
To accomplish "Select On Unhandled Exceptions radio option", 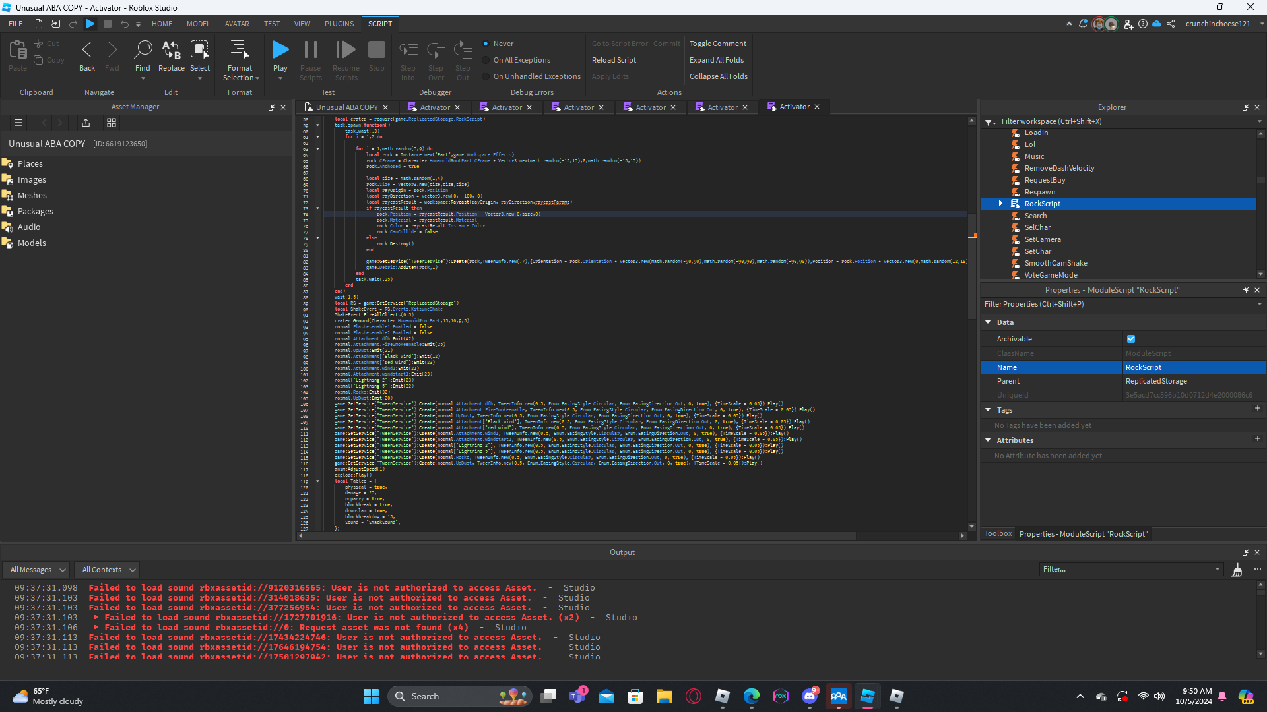I will (487, 76).
